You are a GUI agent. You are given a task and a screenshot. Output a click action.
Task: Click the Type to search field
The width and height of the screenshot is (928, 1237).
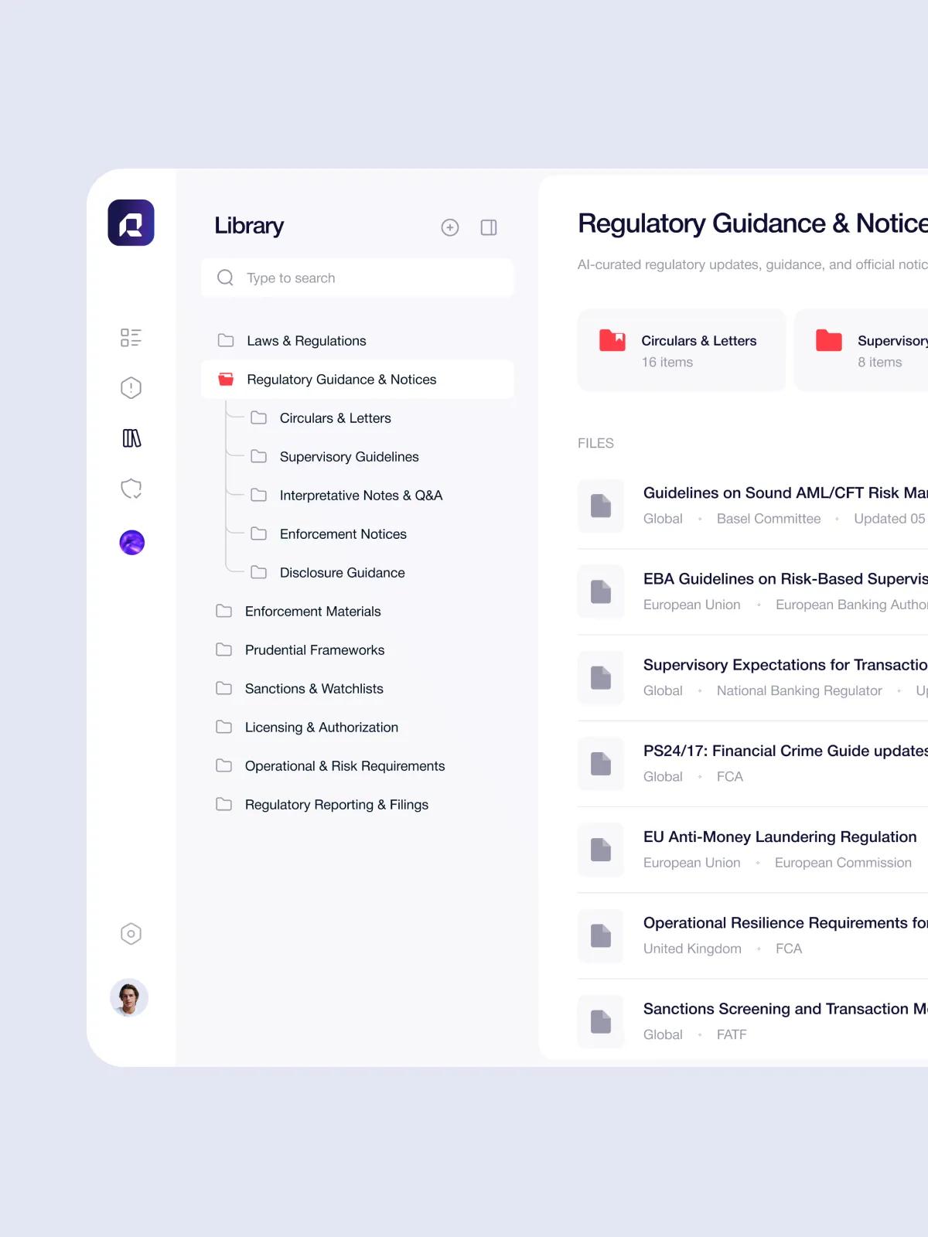tap(357, 278)
